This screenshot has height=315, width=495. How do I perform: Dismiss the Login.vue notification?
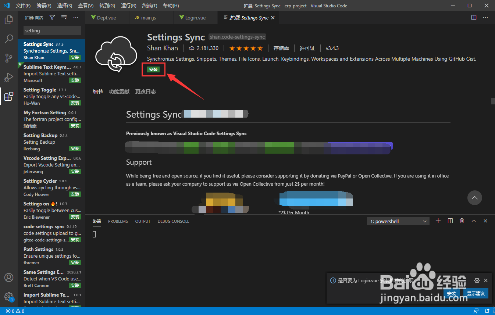(x=486, y=280)
